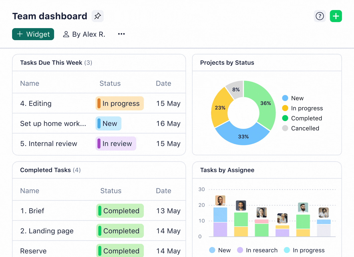The image size is (354, 257).
Task: Change the Completed status of Landing page
Action: (120, 231)
